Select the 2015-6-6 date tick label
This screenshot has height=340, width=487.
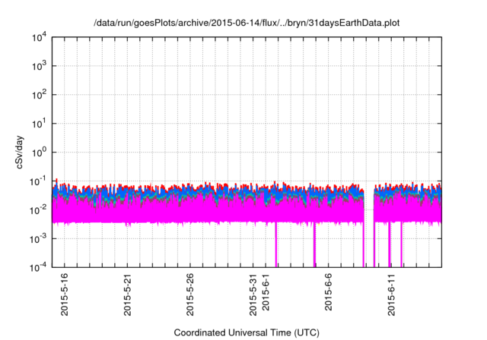tap(329, 296)
